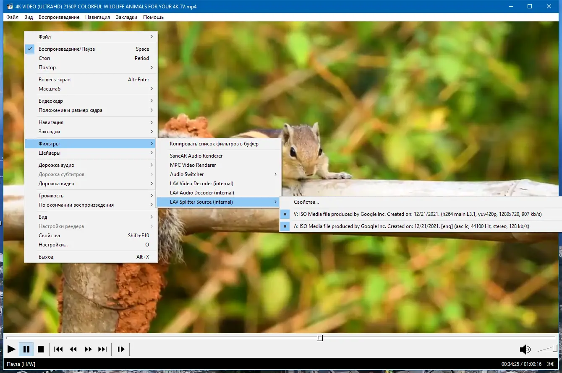Viewport: 562px width, 373px height.
Task: Open Свойства... of LAV Splitter Source
Action: [x=421, y=202]
